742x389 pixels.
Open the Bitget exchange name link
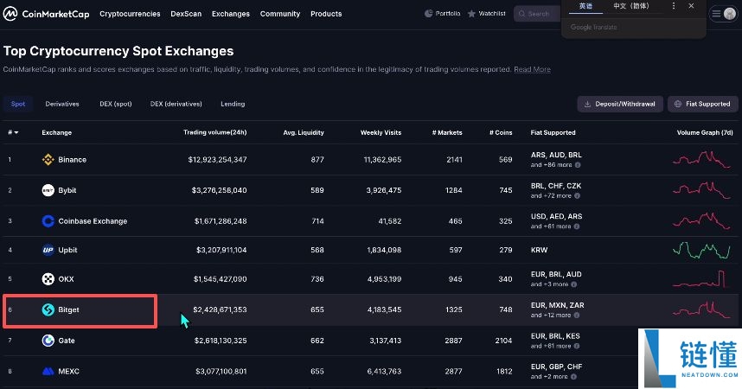click(x=68, y=309)
